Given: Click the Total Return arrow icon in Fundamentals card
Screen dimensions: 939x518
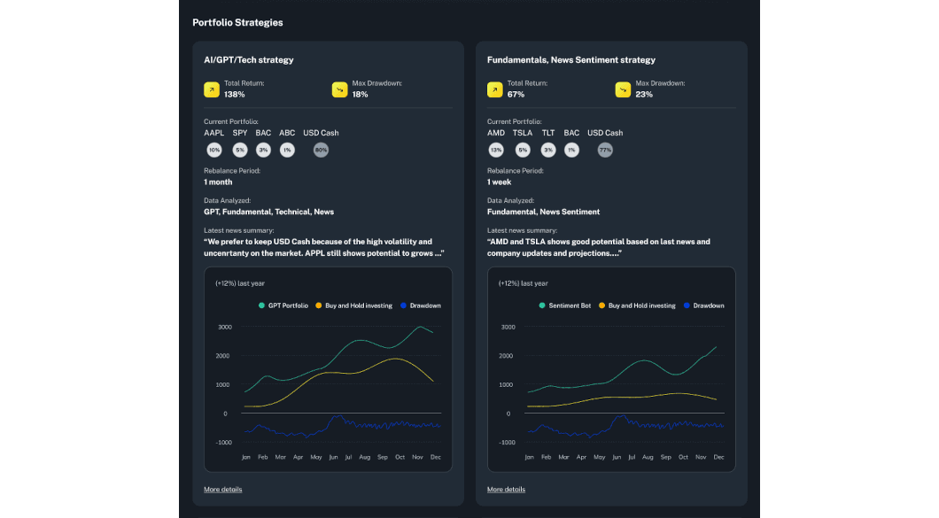Looking at the screenshot, I should click(x=494, y=89).
